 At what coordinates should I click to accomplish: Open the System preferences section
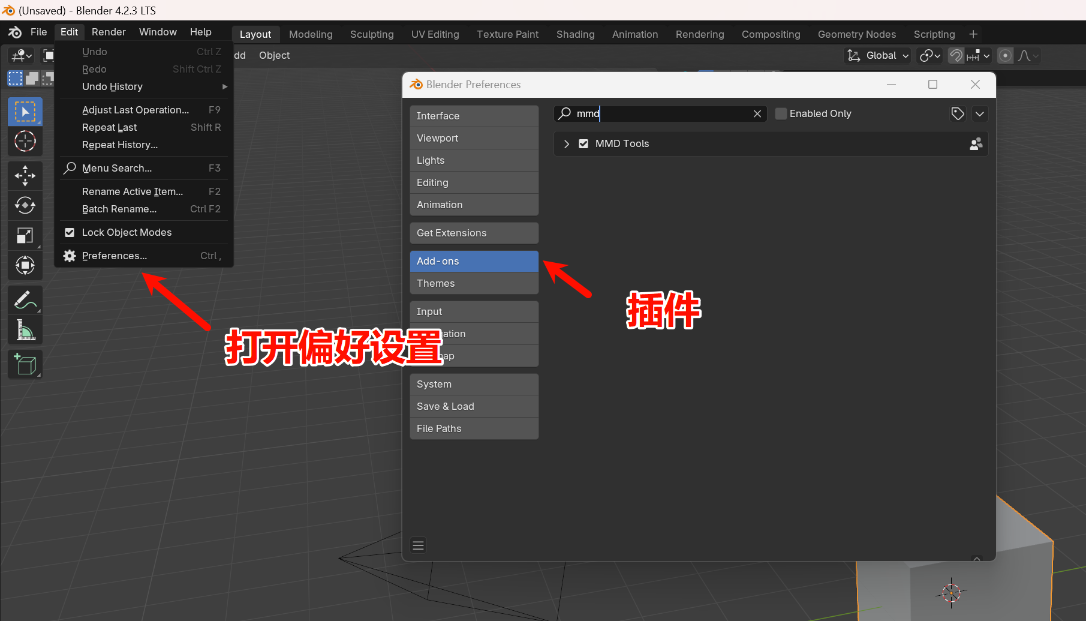(474, 385)
